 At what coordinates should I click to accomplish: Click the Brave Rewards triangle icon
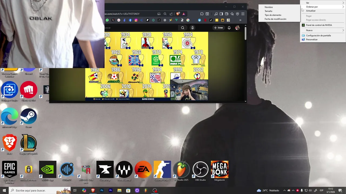(184, 14)
